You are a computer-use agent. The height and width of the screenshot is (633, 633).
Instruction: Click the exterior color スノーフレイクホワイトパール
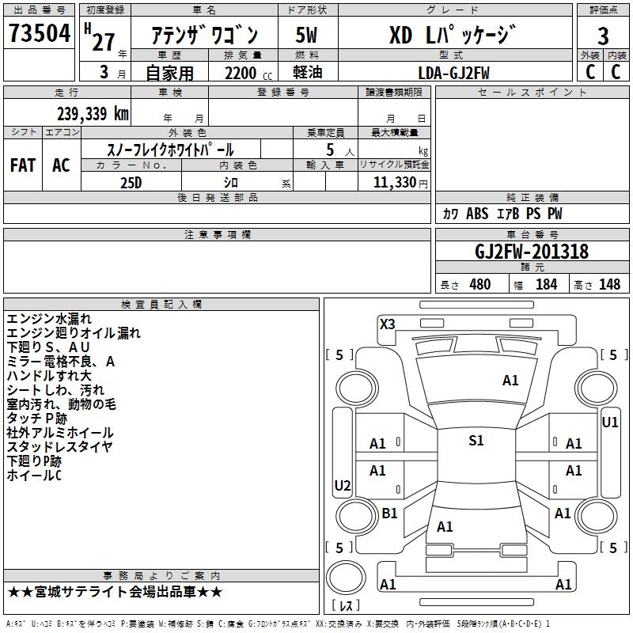pos(170,150)
